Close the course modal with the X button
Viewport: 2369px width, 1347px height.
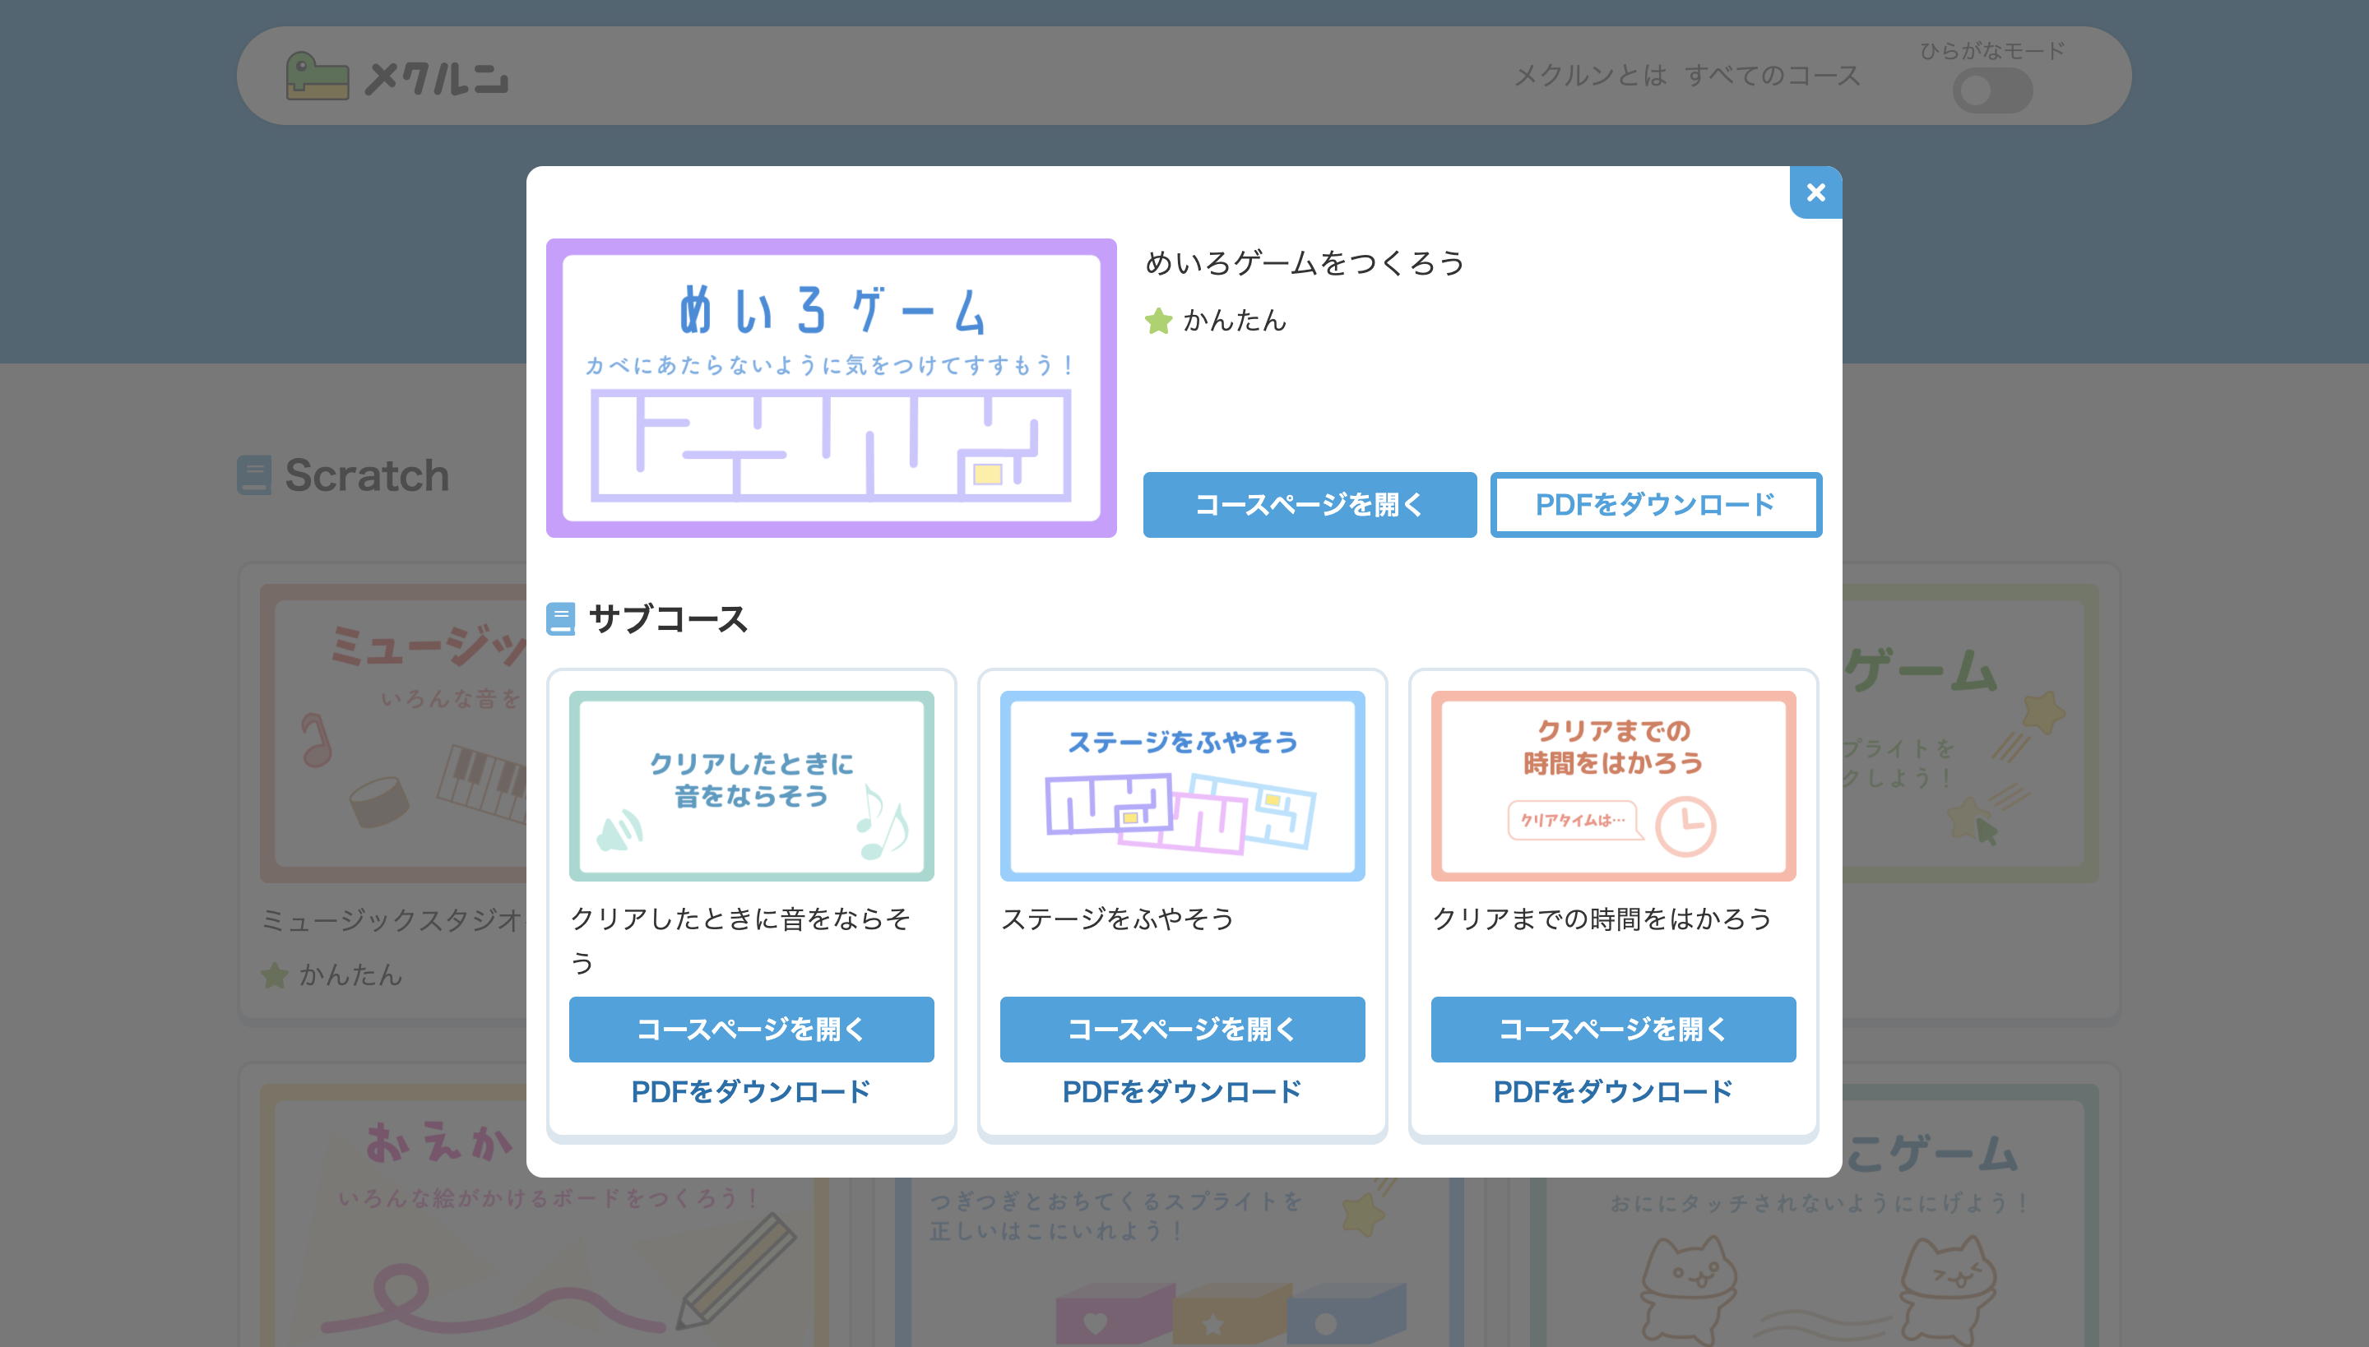[x=1815, y=192]
